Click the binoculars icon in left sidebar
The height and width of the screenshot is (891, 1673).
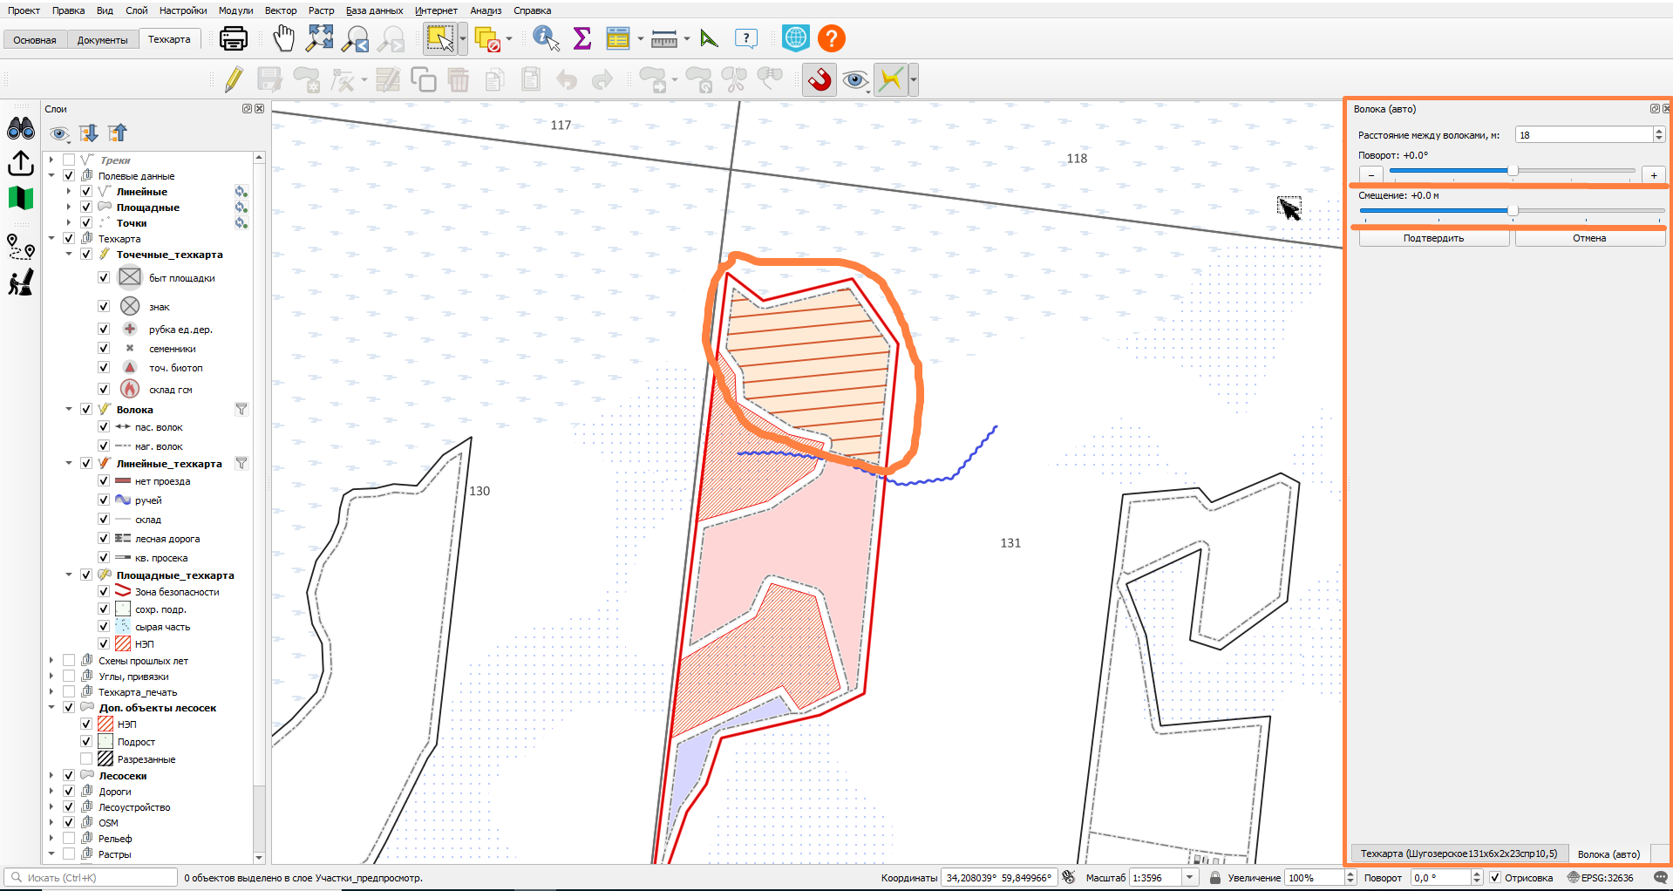[21, 129]
